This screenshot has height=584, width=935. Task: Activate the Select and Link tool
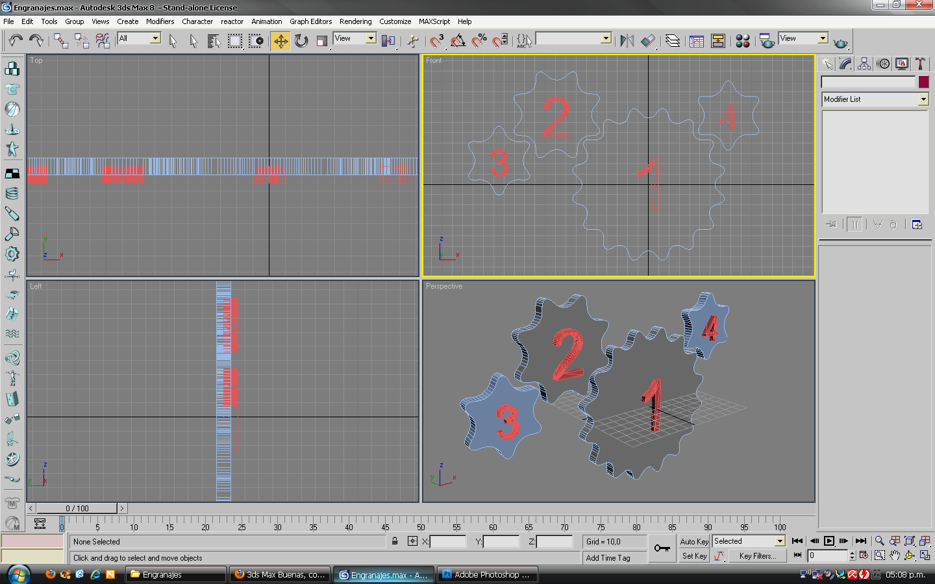click(61, 41)
